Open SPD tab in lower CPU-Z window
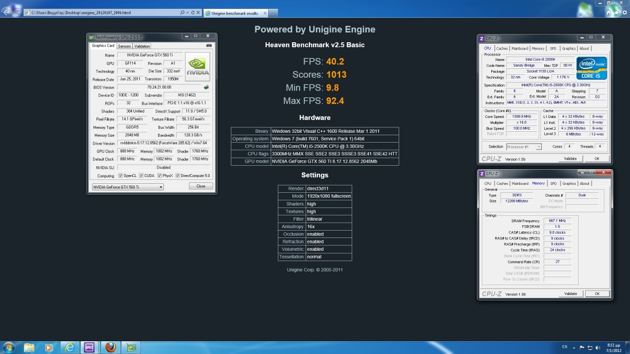Image resolution: width=630 pixels, height=354 pixels. tap(554, 184)
